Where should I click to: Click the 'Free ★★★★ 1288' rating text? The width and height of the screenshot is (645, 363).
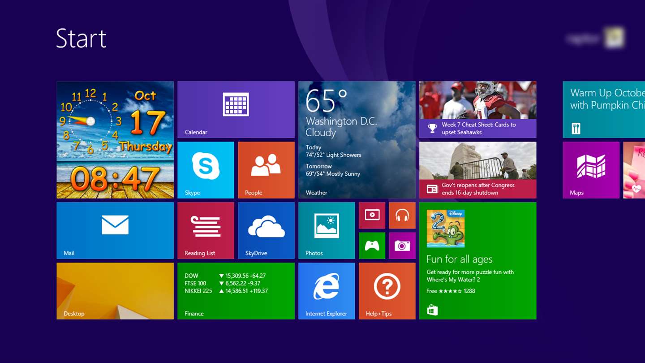451,291
